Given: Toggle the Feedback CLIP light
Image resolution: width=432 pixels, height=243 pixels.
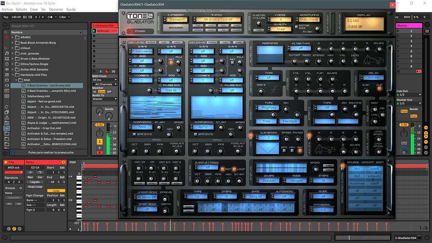Looking at the screenshot, I should click(379, 89).
